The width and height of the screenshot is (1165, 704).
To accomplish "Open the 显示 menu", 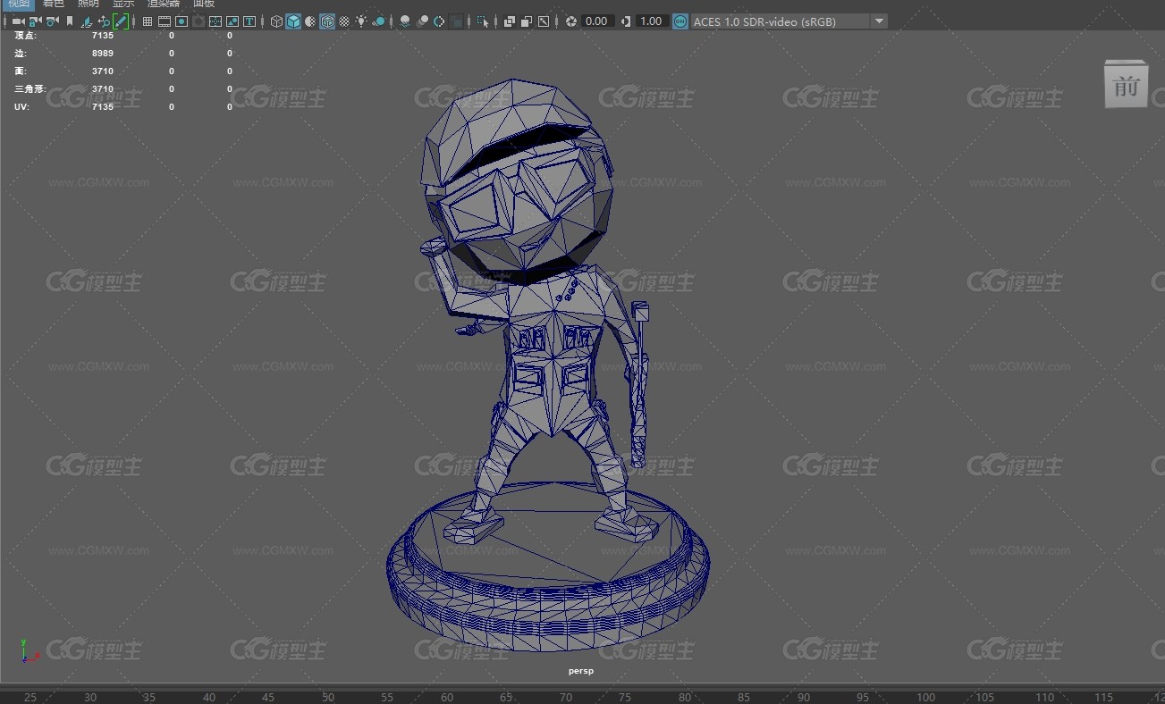I will click(123, 4).
